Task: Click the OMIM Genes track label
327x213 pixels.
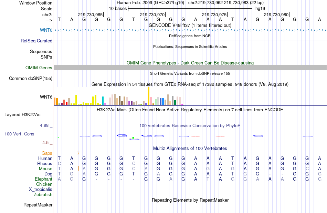Action: coord(39,68)
